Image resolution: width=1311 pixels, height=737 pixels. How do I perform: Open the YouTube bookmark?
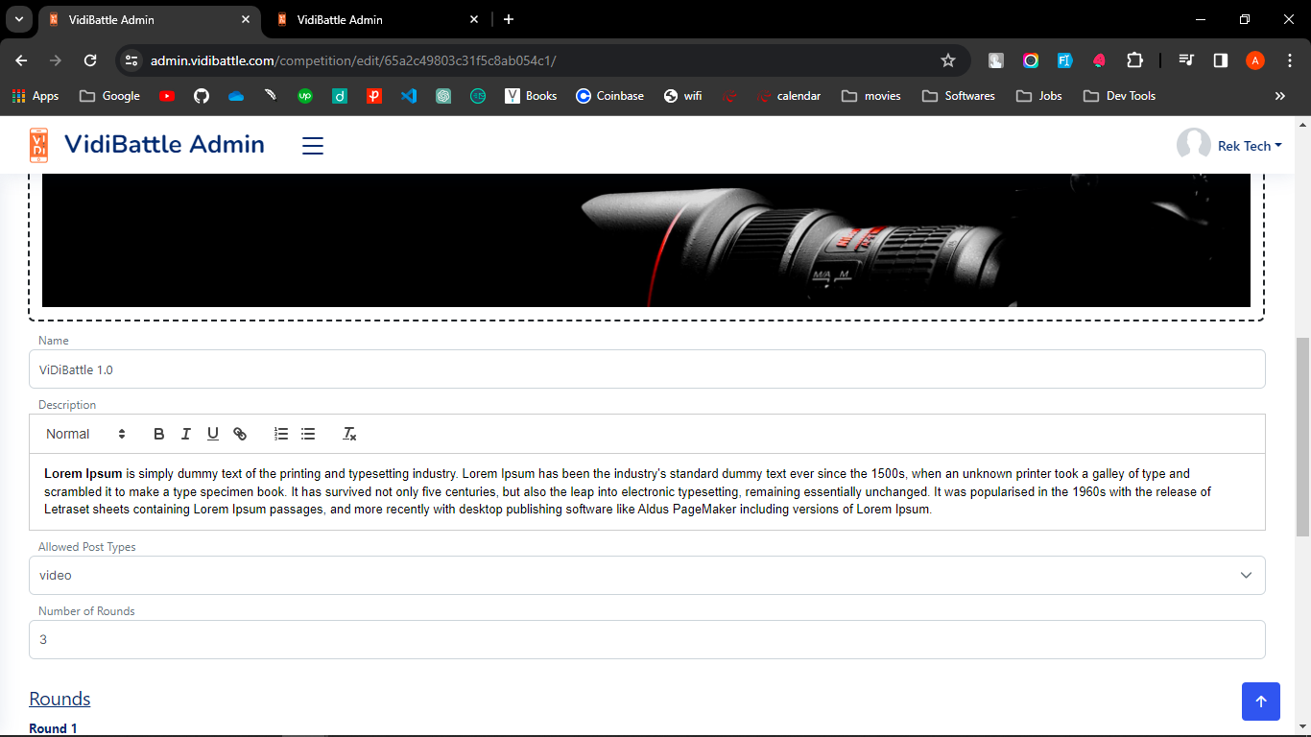pos(167,96)
